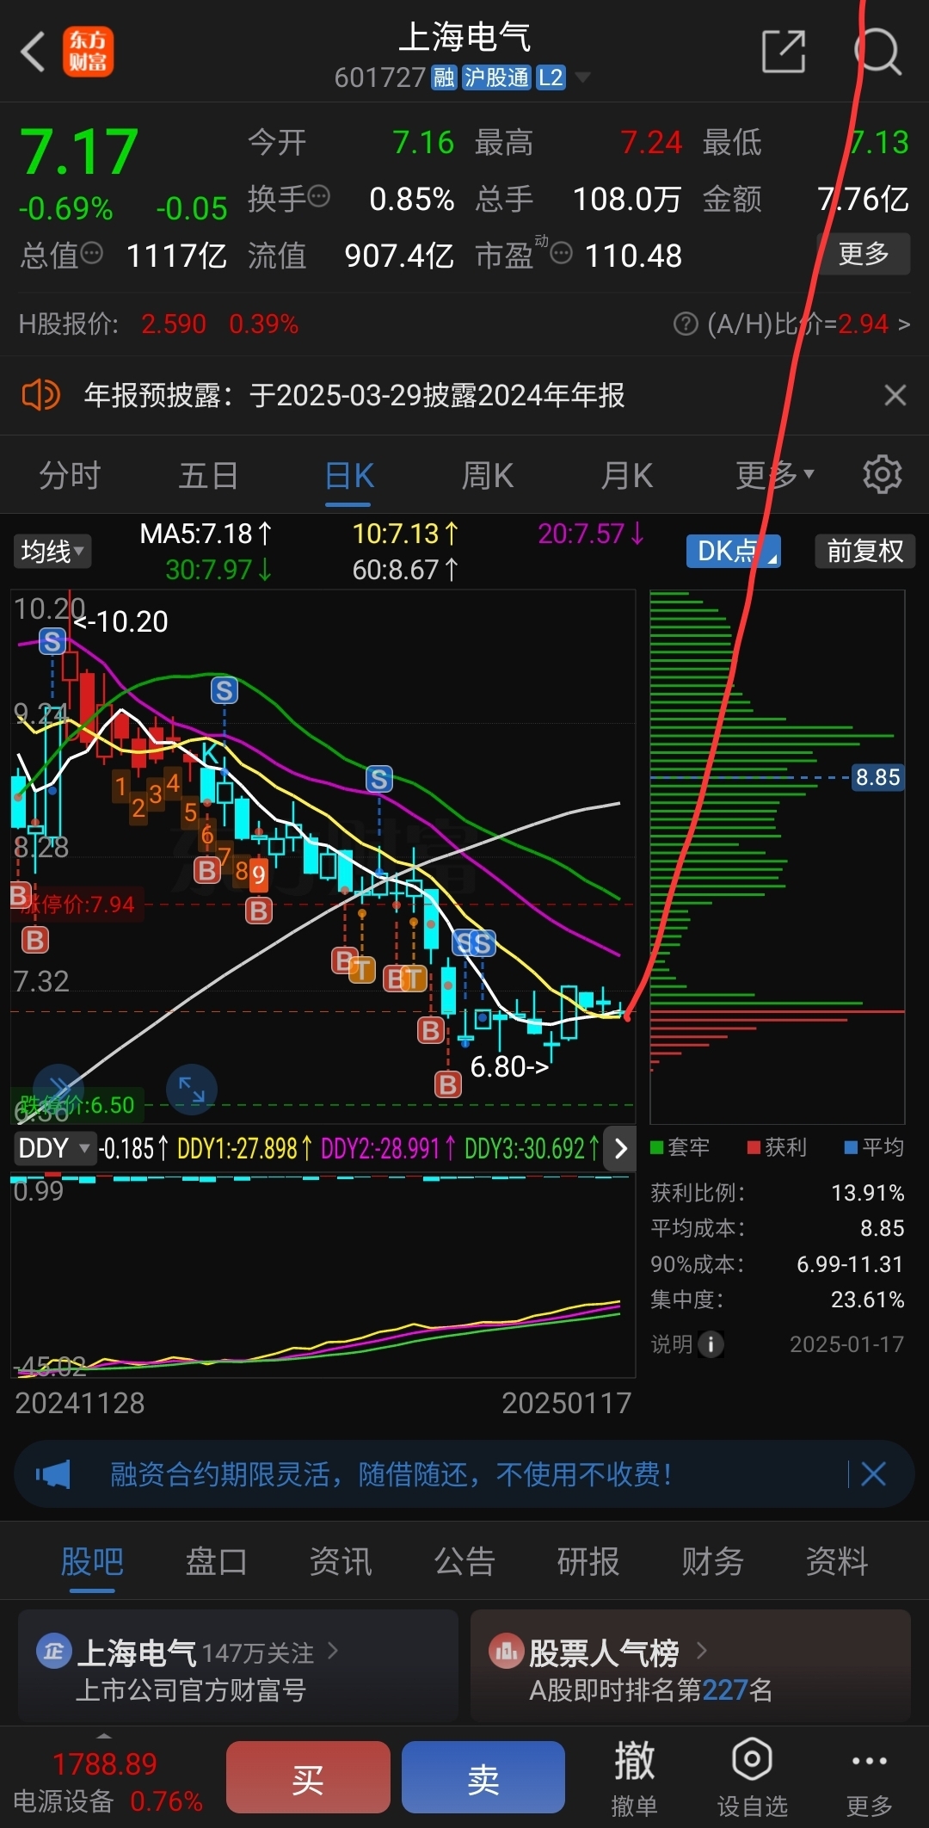The height and width of the screenshot is (1828, 929).
Task: Tap the 换手 info icon
Action: click(318, 197)
